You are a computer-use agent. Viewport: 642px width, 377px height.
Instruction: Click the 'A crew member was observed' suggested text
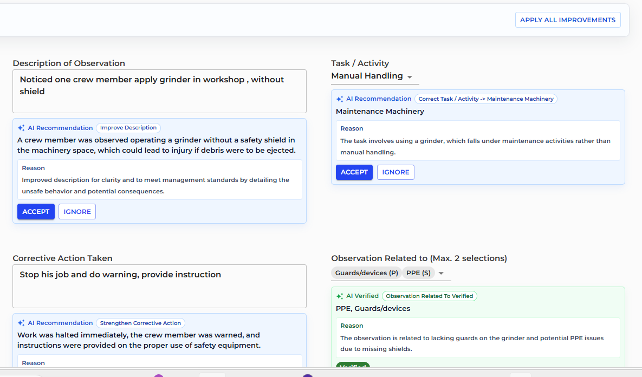click(157, 145)
